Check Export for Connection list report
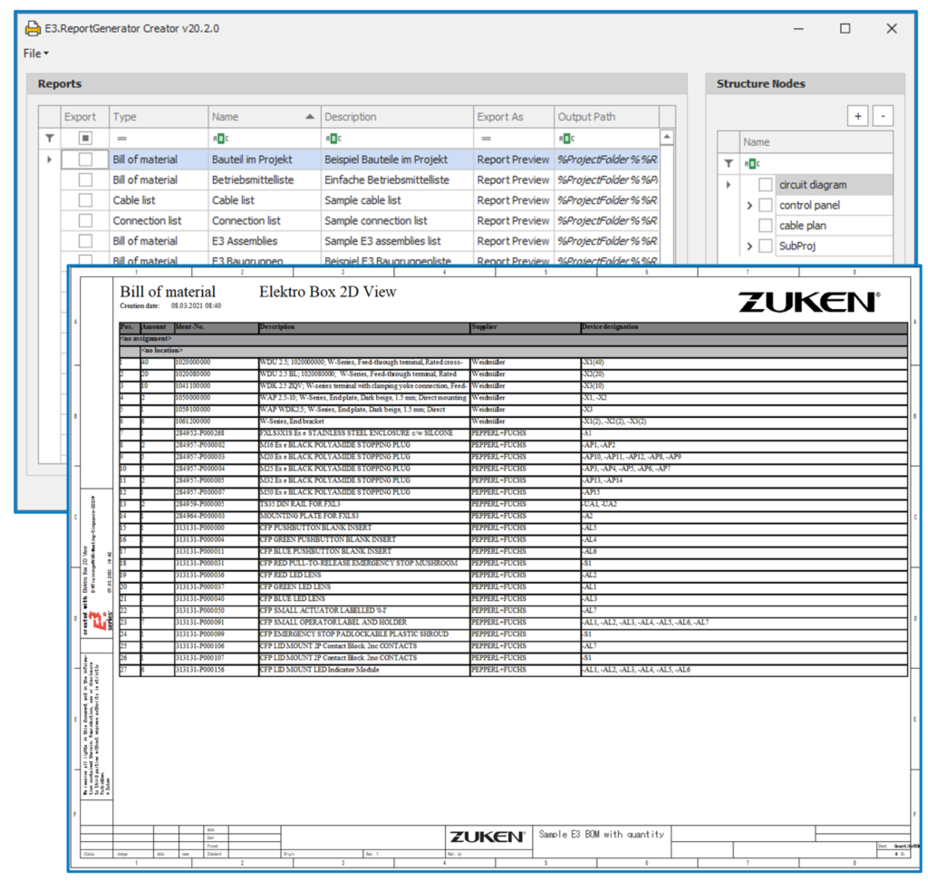Image resolution: width=928 pixels, height=891 pixels. 85,220
